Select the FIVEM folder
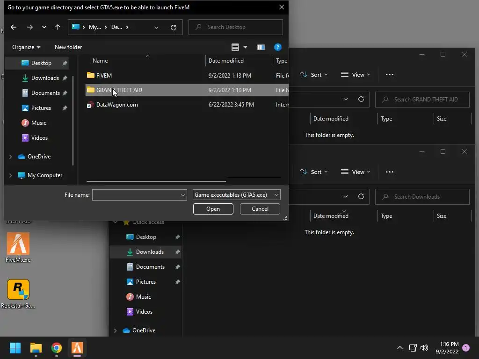Image resolution: width=479 pixels, height=359 pixels. [187, 75]
